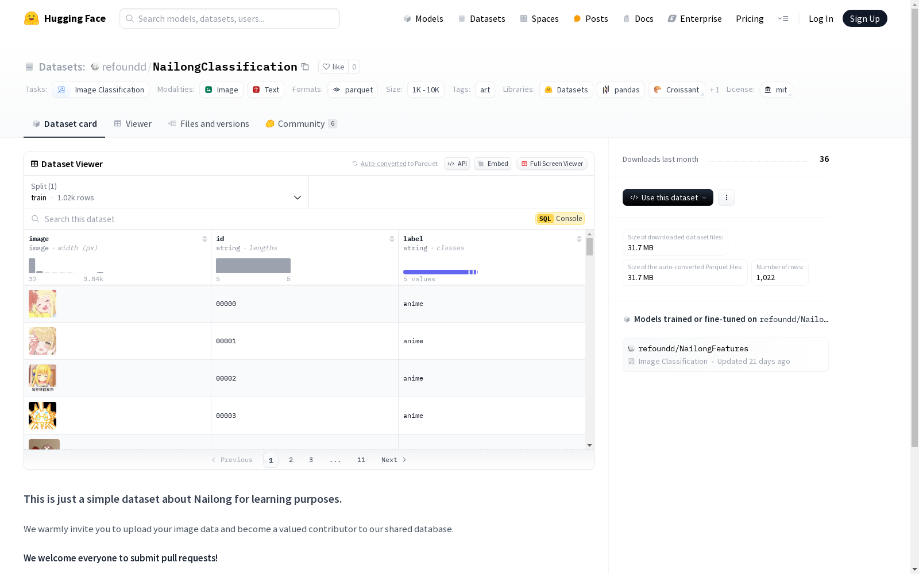
Task: Click the Sign Up button
Action: click(x=864, y=18)
